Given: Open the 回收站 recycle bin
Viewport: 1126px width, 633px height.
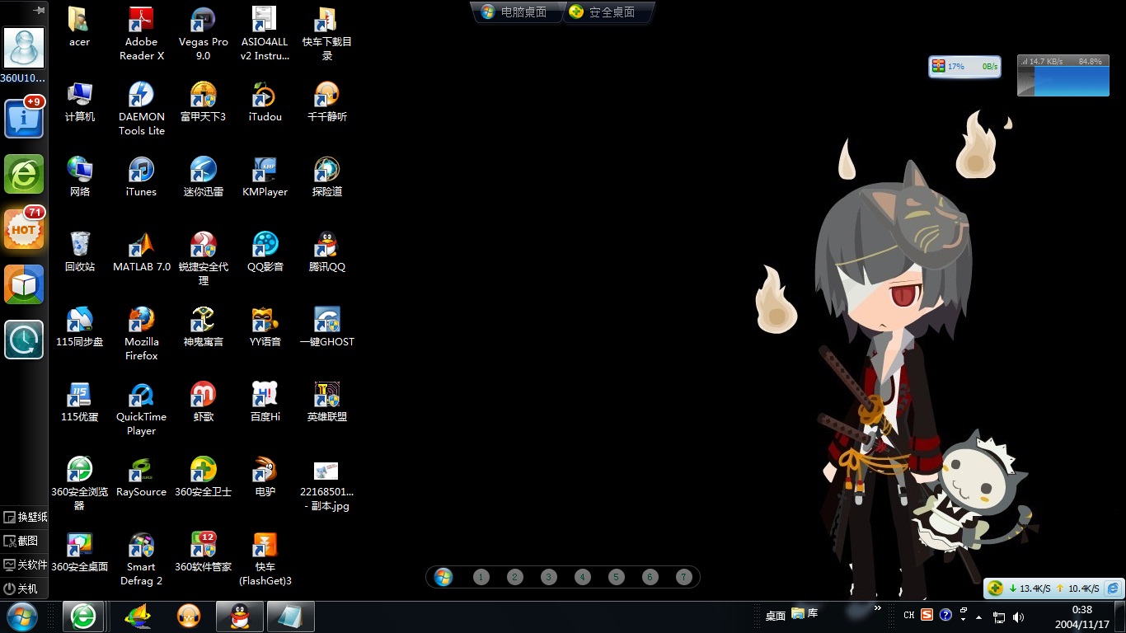Looking at the screenshot, I should pos(79,245).
